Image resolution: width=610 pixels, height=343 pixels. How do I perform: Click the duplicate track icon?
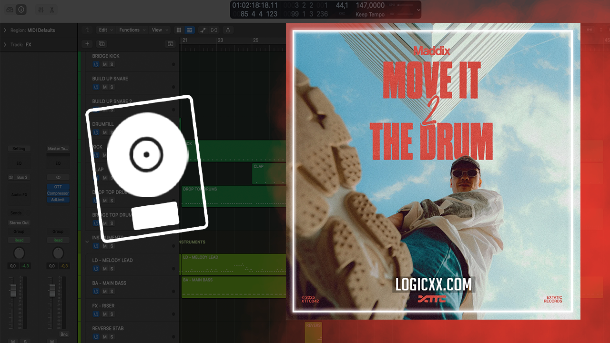coord(102,44)
